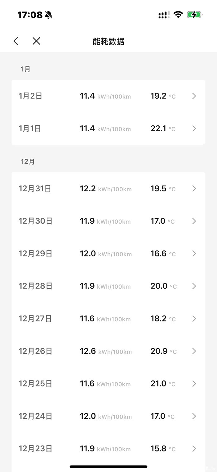Select the 12月26日 date label

pyautogui.click(x=35, y=351)
